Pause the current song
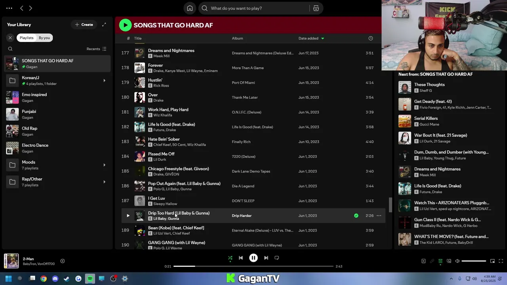The height and width of the screenshot is (285, 507). [x=253, y=258]
